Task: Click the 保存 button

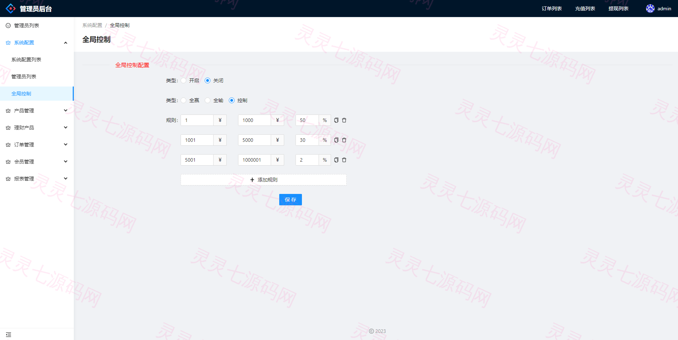Action: [291, 200]
